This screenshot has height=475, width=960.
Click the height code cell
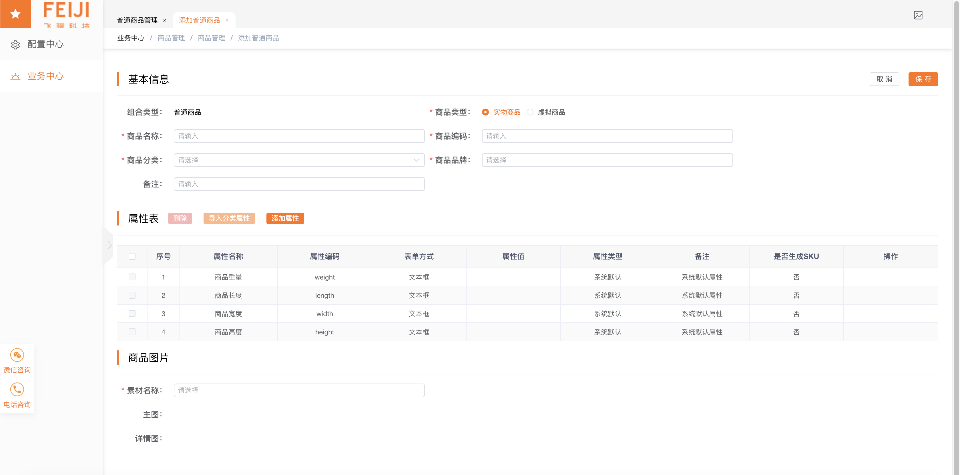point(324,332)
